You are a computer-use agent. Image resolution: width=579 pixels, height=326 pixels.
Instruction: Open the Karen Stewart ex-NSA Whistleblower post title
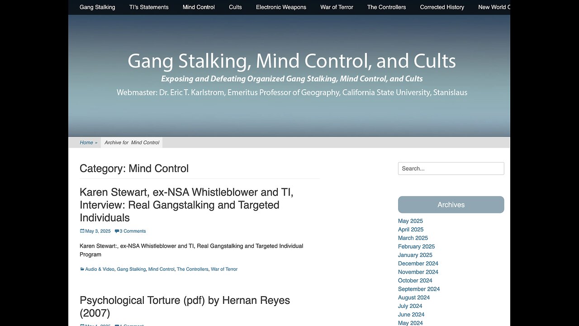point(186,205)
